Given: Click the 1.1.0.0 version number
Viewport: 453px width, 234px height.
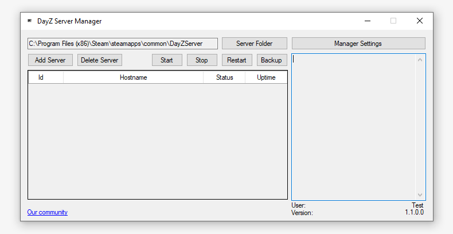Looking at the screenshot, I should point(415,212).
